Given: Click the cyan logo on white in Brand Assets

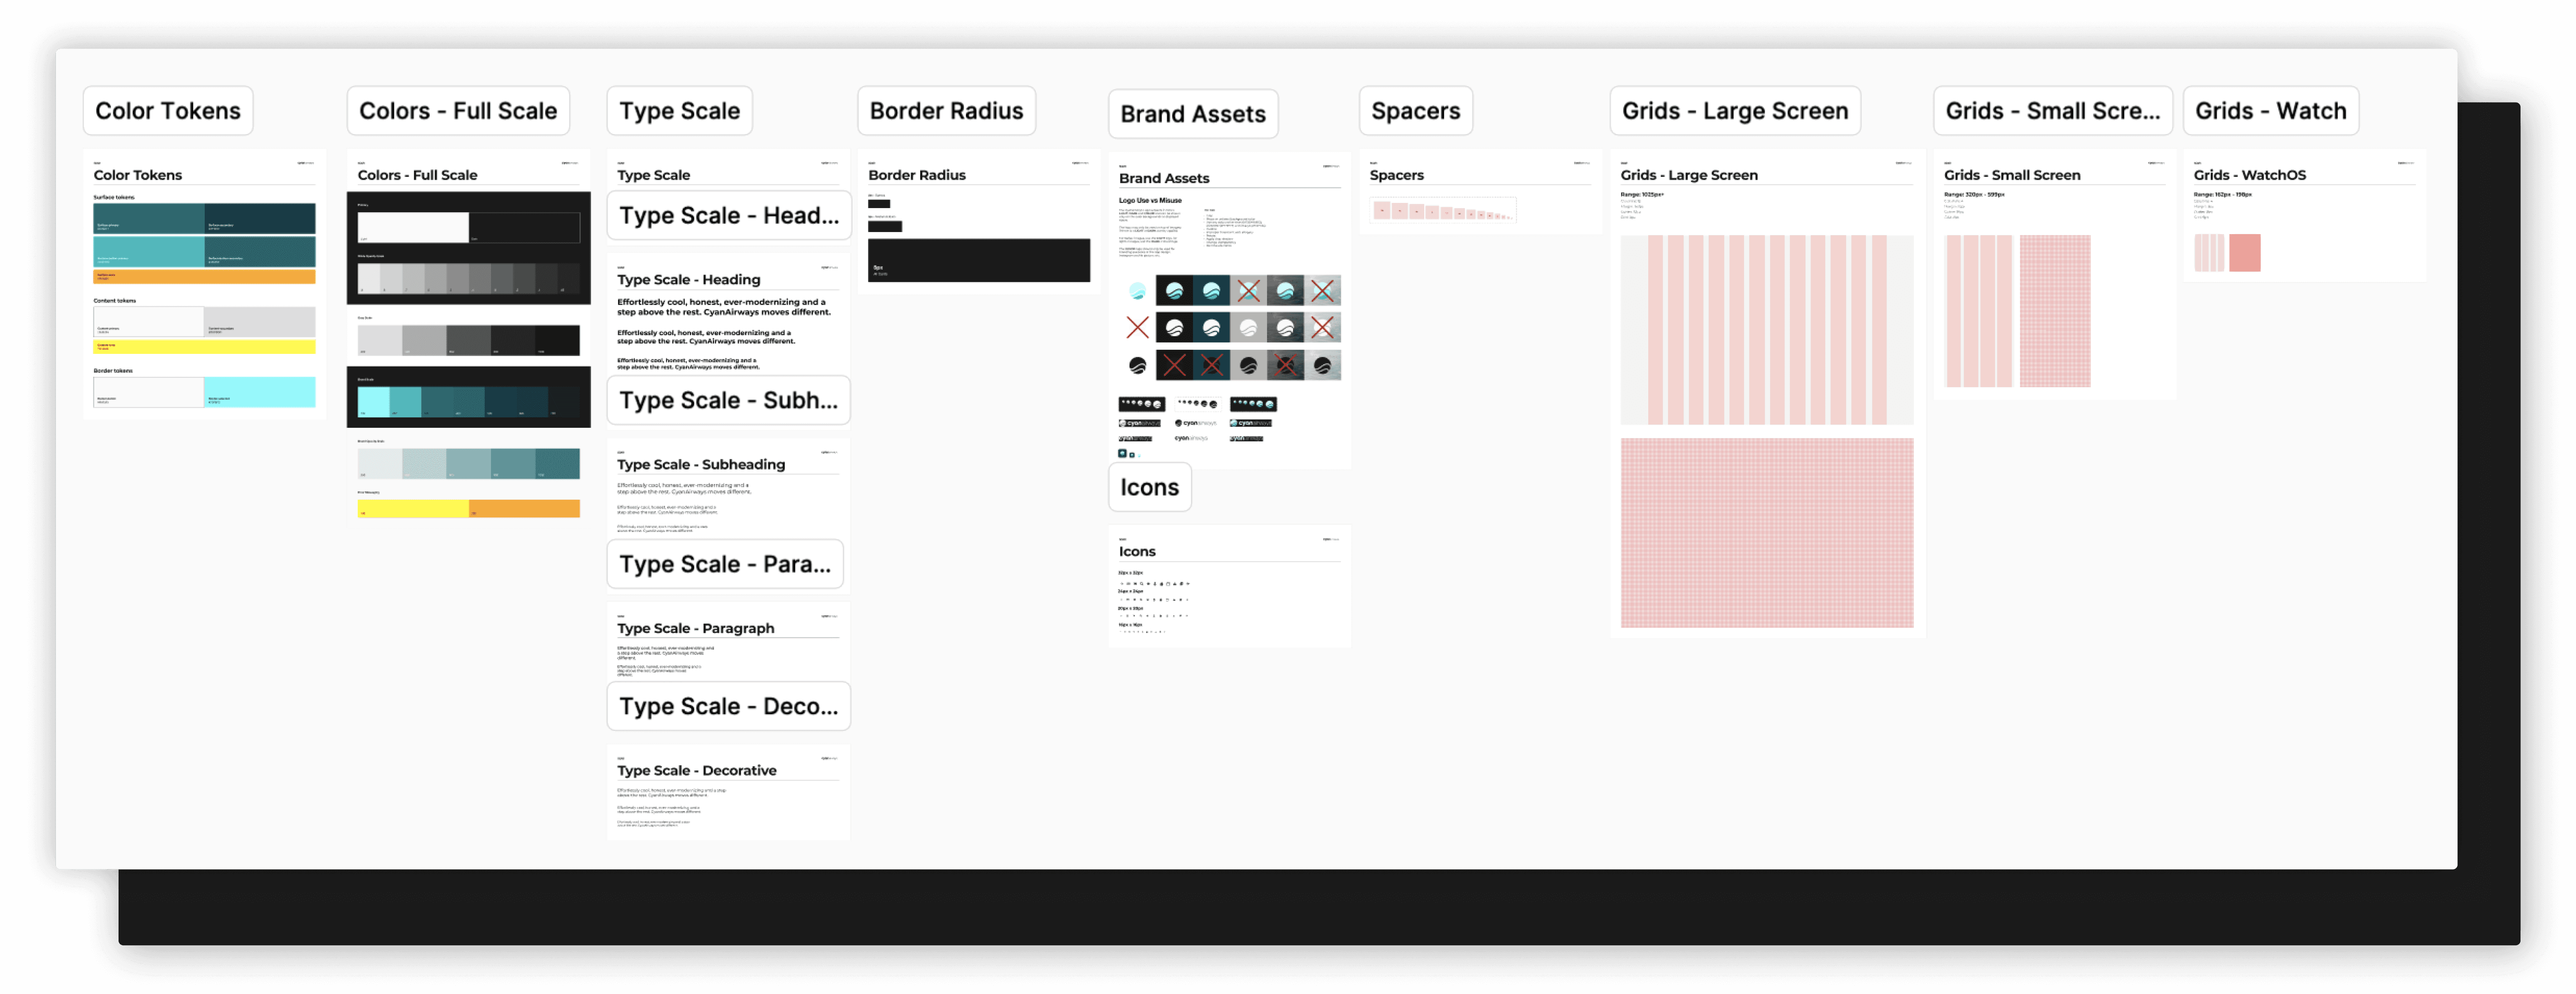Looking at the screenshot, I should (x=1137, y=291).
